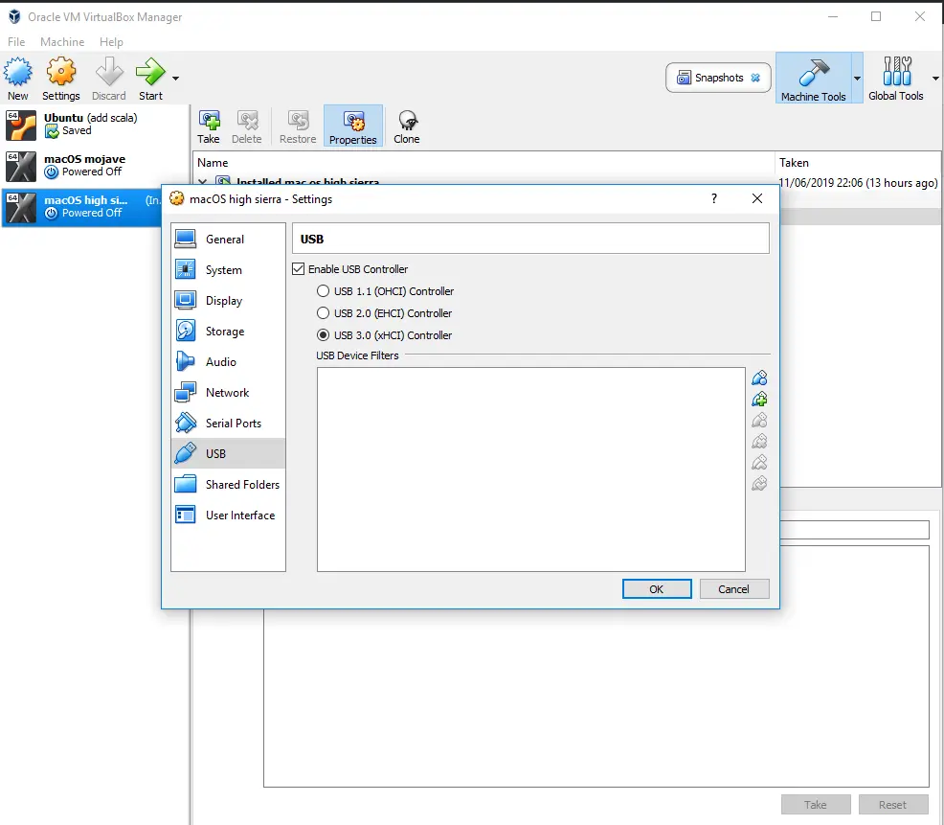Open Settings from main toolbar
Image resolution: width=944 pixels, height=825 pixels.
tap(61, 79)
